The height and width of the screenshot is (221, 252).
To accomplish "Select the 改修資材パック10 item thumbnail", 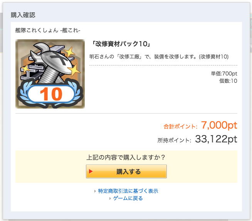I will [x=50, y=74].
